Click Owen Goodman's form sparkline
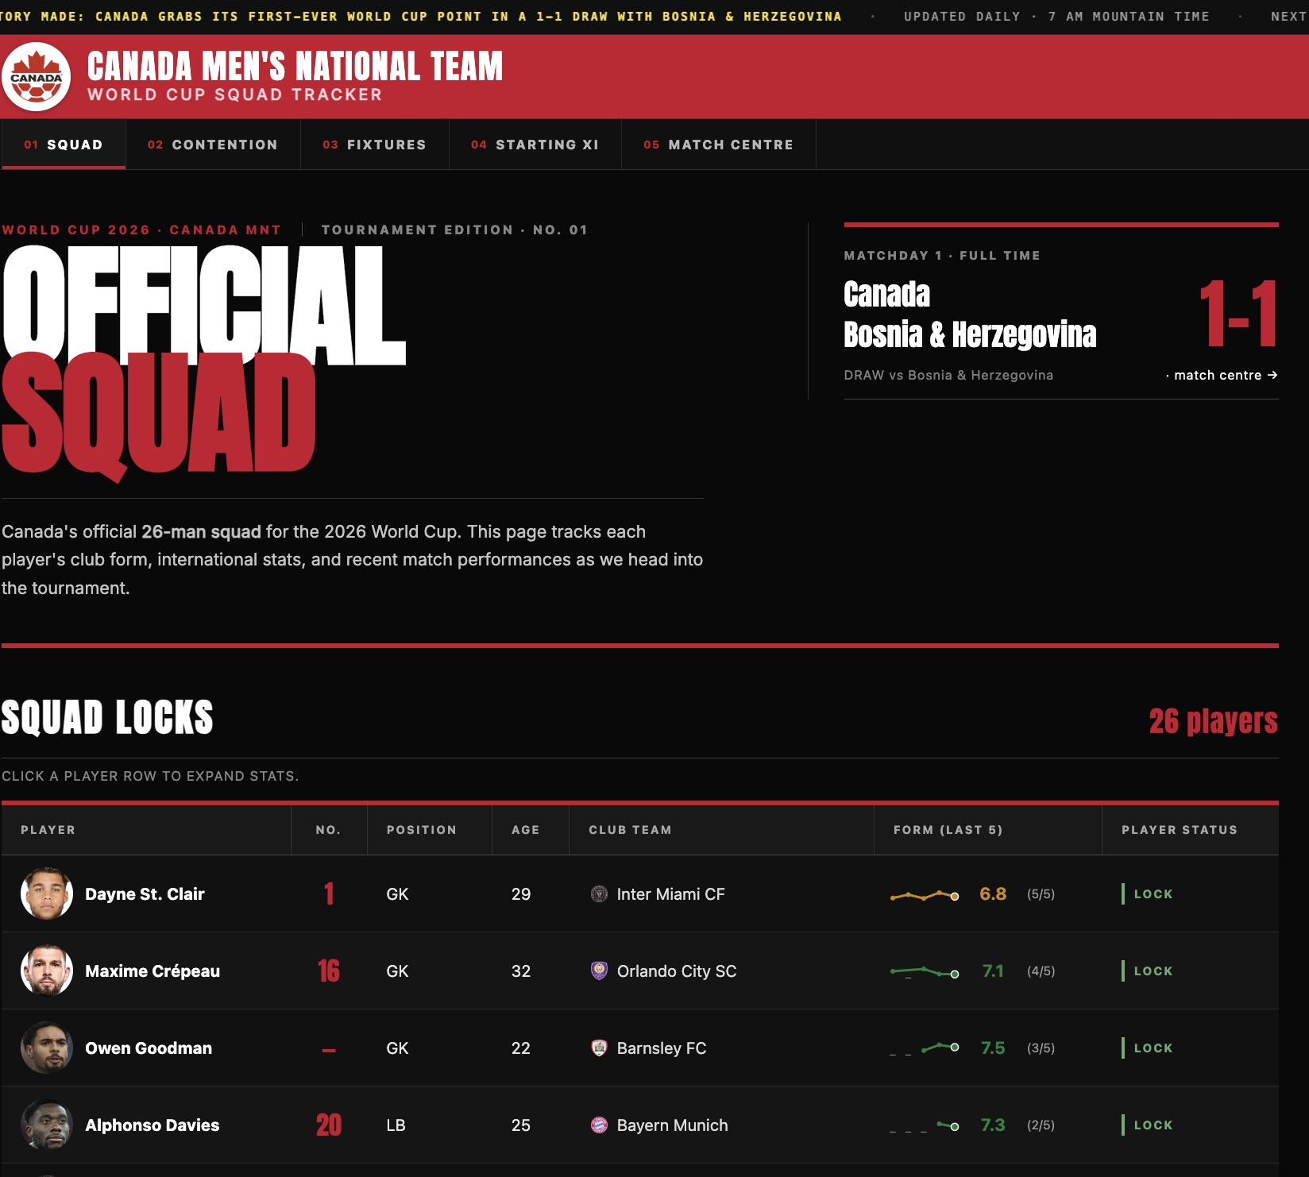Screen dimensions: 1309x1177 (925, 1048)
